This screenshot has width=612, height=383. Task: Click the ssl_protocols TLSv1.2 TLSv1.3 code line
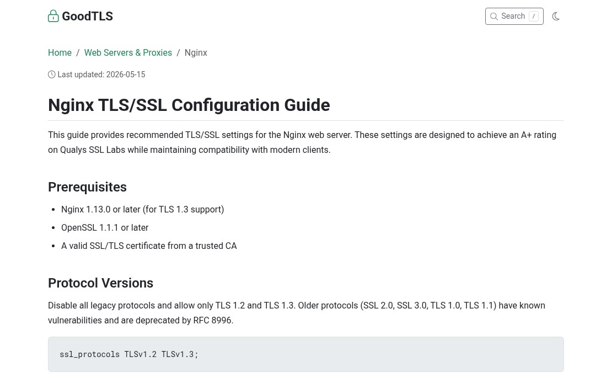coord(129,354)
